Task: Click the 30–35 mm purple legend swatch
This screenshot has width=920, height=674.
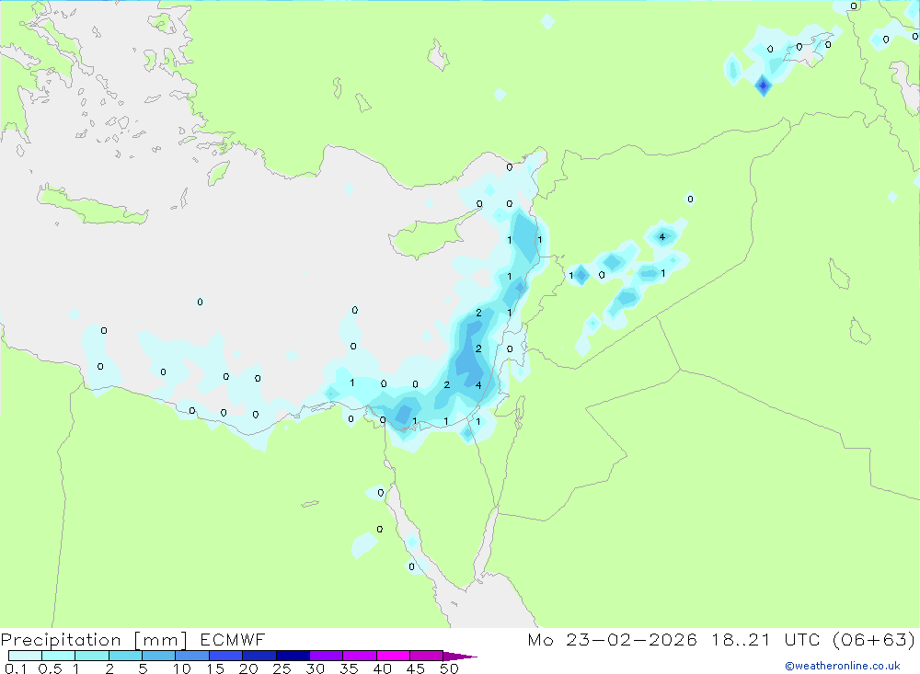Action: pyautogui.click(x=326, y=656)
